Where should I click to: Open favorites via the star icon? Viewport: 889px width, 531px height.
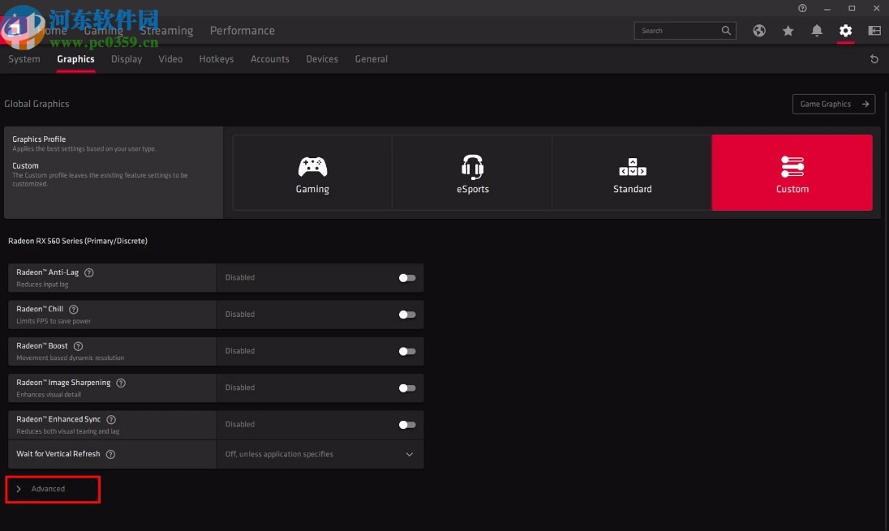click(x=788, y=30)
